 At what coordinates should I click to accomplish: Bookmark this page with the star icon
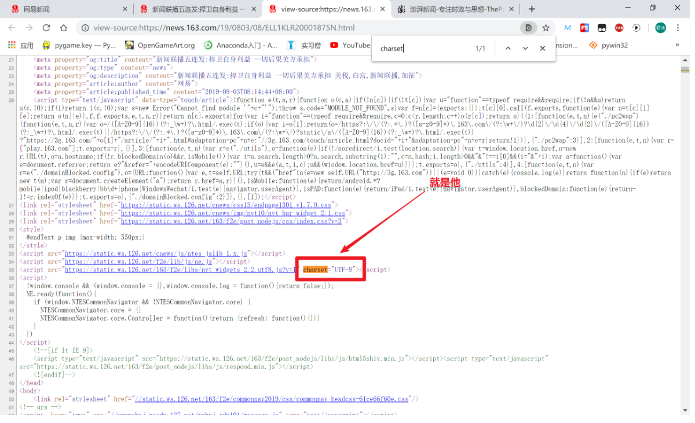pyautogui.click(x=546, y=28)
